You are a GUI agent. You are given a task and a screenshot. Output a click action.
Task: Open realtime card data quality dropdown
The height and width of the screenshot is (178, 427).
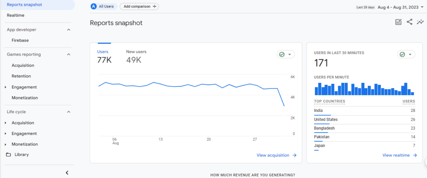click(410, 54)
